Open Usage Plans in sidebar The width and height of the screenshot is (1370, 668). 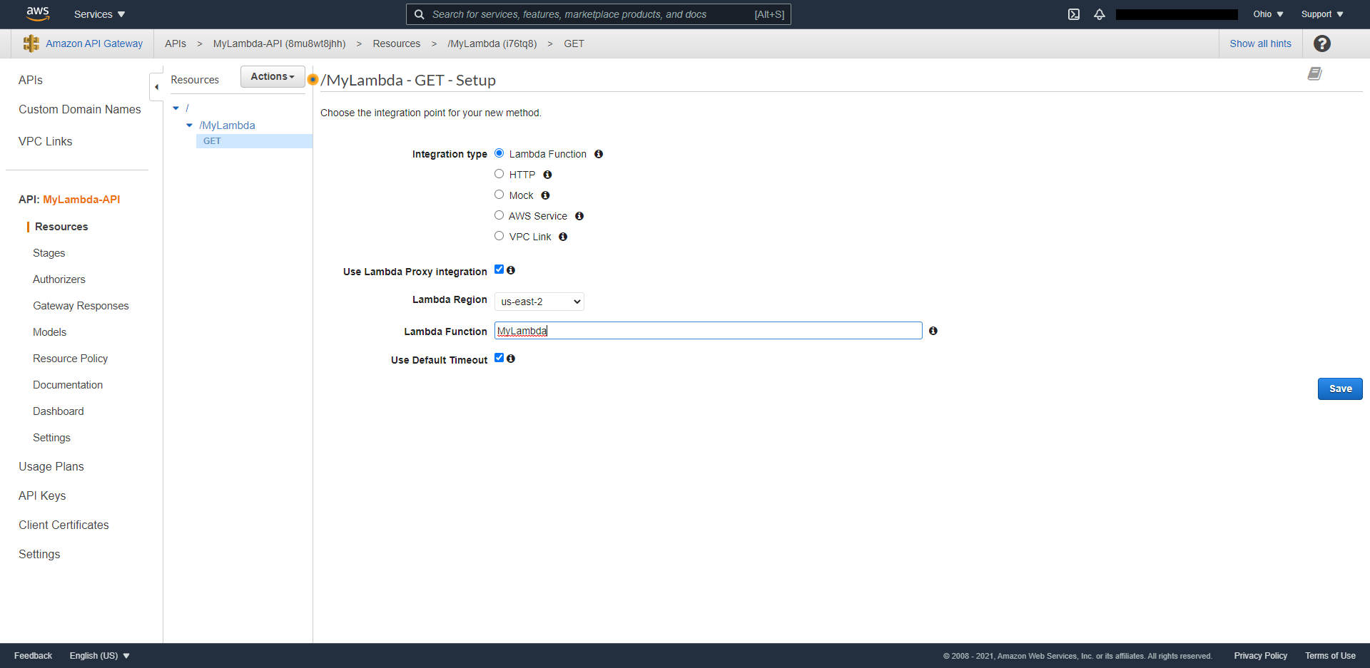click(x=51, y=466)
